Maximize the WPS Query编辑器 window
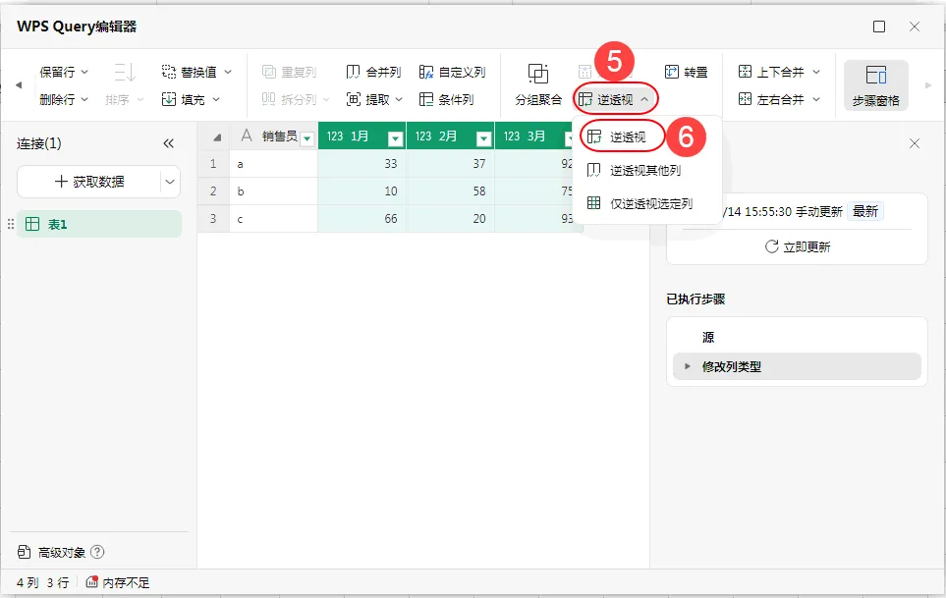Screen dimensions: 946x598 879,27
